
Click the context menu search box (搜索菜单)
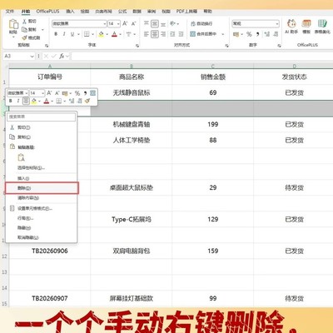tap(42, 117)
